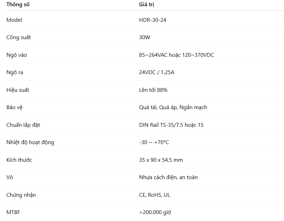Select the 'Quá tải, Quá áp, Ngắn mạch' text
This screenshot has height=221, width=284.
173,107
